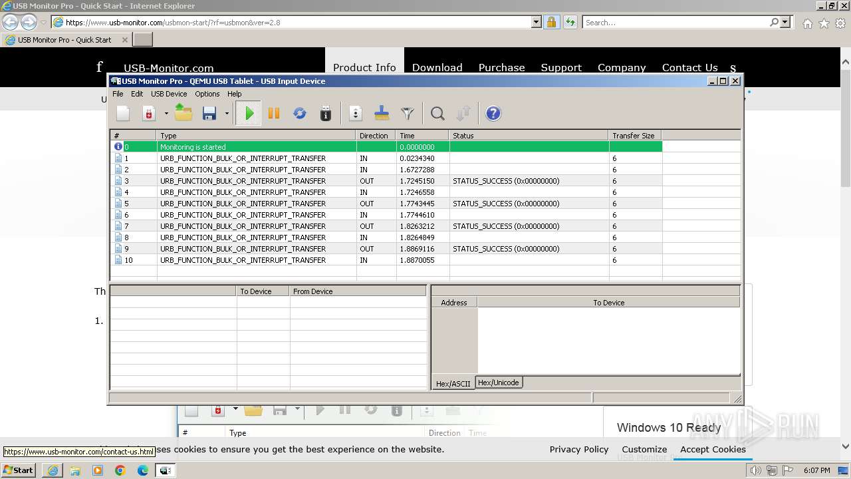Open the Help menu
This screenshot has width=851, height=479.
point(235,94)
